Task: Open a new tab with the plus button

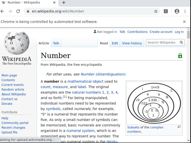Action: 64,2
